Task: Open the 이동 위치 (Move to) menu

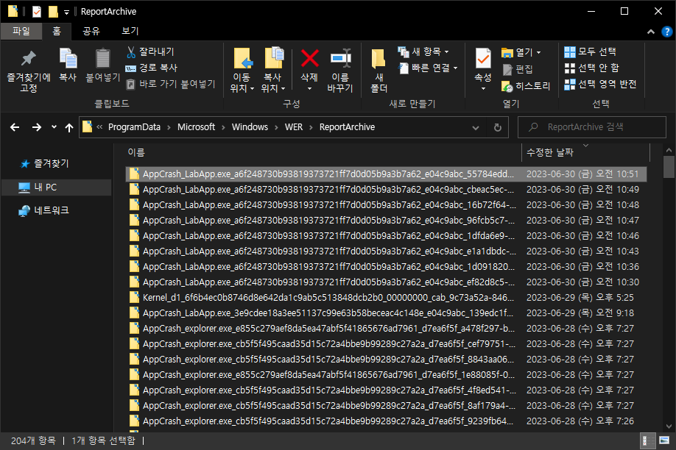Action: click(x=242, y=70)
